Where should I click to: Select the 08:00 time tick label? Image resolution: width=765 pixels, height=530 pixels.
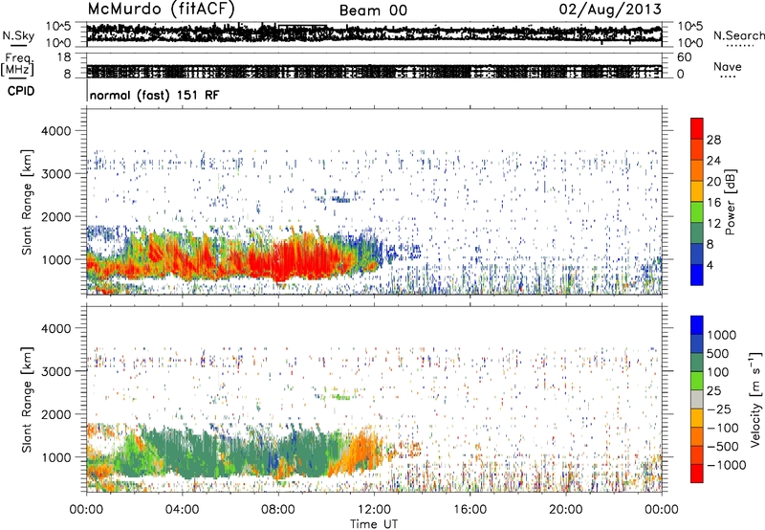click(x=278, y=510)
